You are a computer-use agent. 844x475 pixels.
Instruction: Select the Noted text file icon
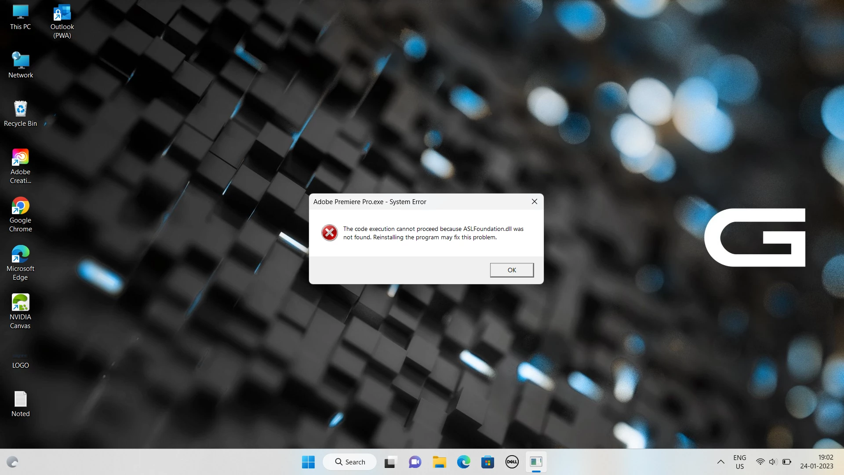point(20,399)
